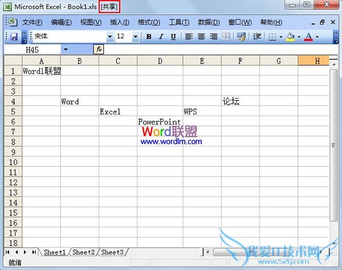
Task: Click the Excel icon in title bar
Action: pyautogui.click(x=7, y=7)
